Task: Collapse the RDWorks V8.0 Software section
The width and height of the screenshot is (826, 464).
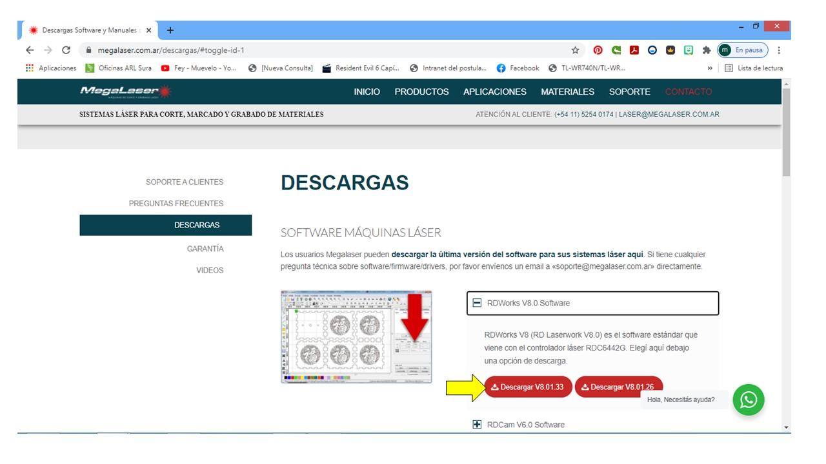Action: tap(592, 303)
